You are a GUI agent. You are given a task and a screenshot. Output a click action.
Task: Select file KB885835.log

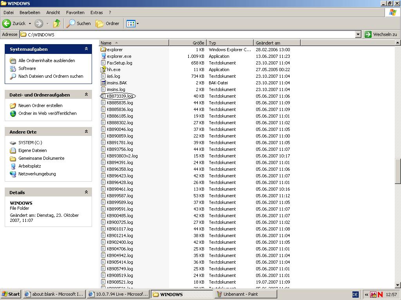pos(120,103)
